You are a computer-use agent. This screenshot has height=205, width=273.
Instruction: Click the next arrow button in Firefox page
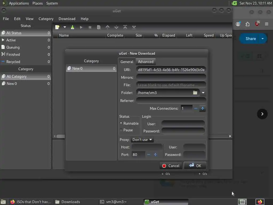262,114
